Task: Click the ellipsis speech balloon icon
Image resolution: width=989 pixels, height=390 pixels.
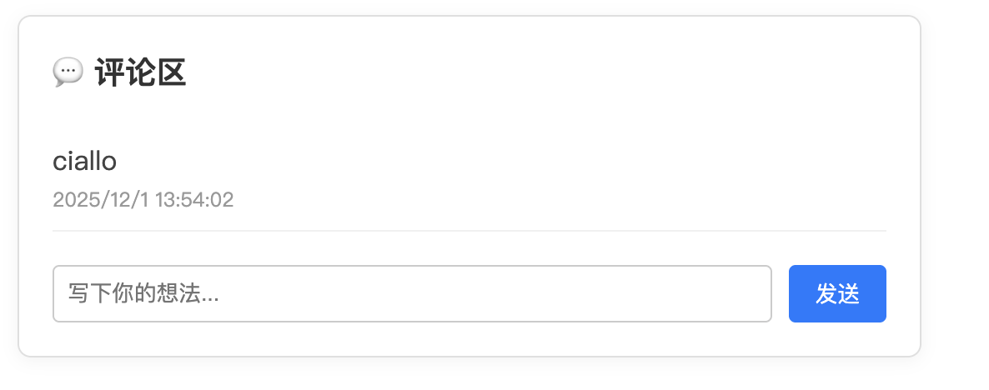Action: click(x=68, y=72)
